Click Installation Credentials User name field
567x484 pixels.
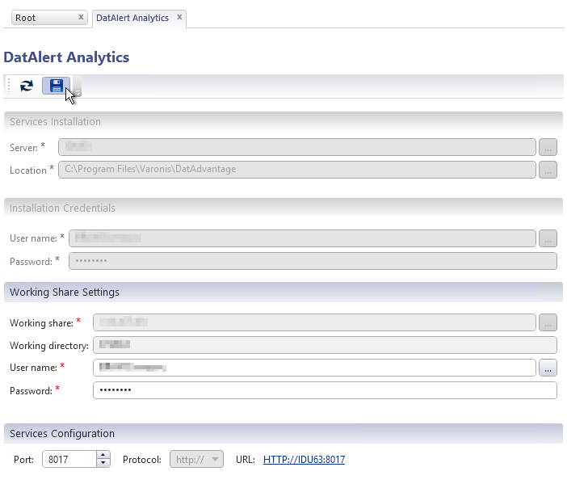(x=302, y=238)
